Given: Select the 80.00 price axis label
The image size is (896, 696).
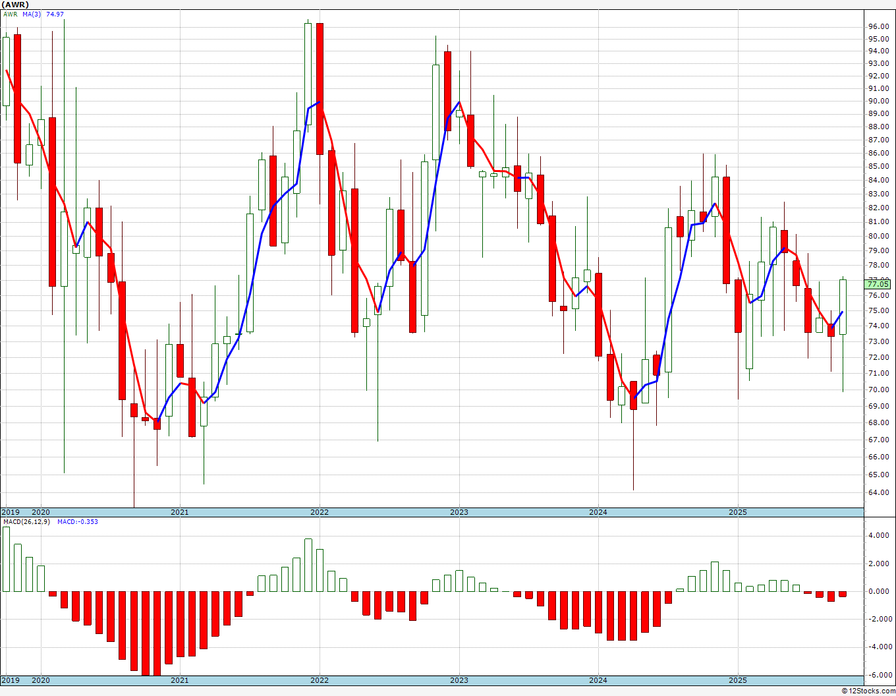Looking at the screenshot, I should pos(878,236).
